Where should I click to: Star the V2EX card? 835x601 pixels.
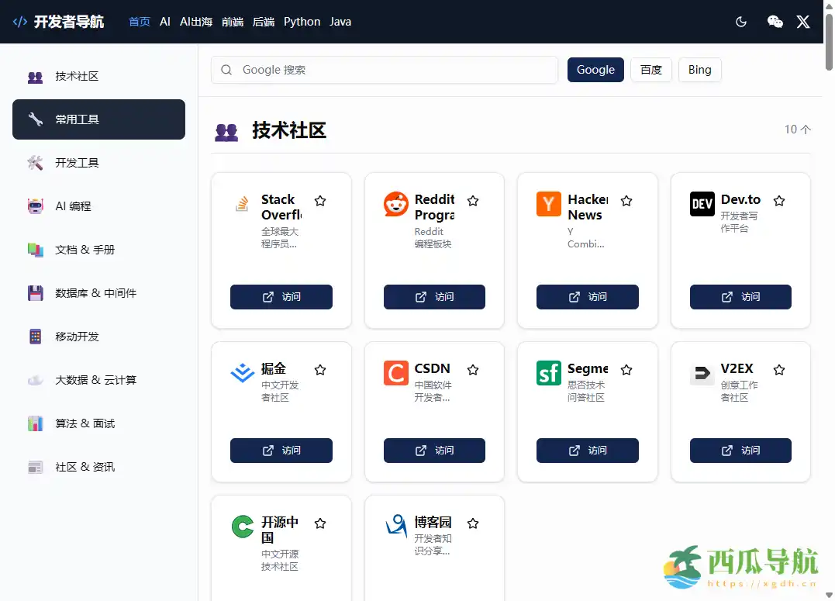tap(779, 369)
